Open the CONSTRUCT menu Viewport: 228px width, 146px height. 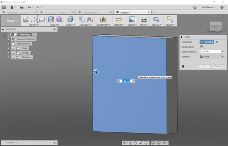(x=103, y=25)
